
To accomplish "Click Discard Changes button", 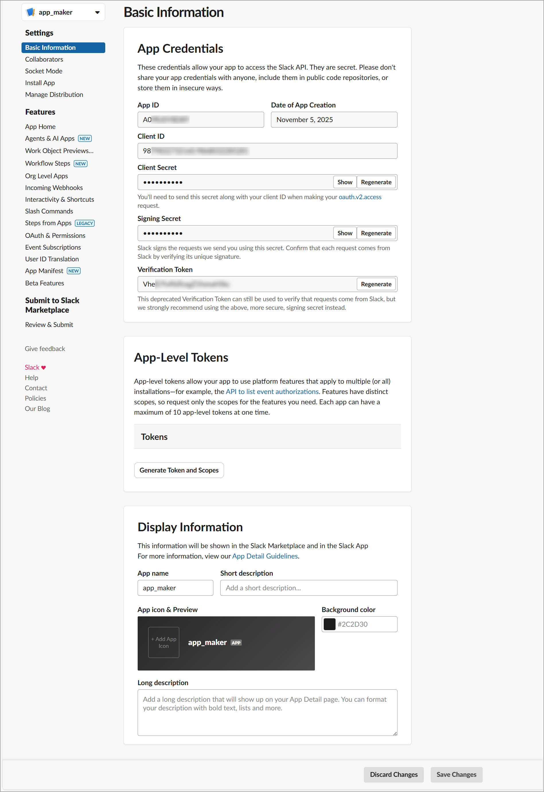I will point(394,774).
